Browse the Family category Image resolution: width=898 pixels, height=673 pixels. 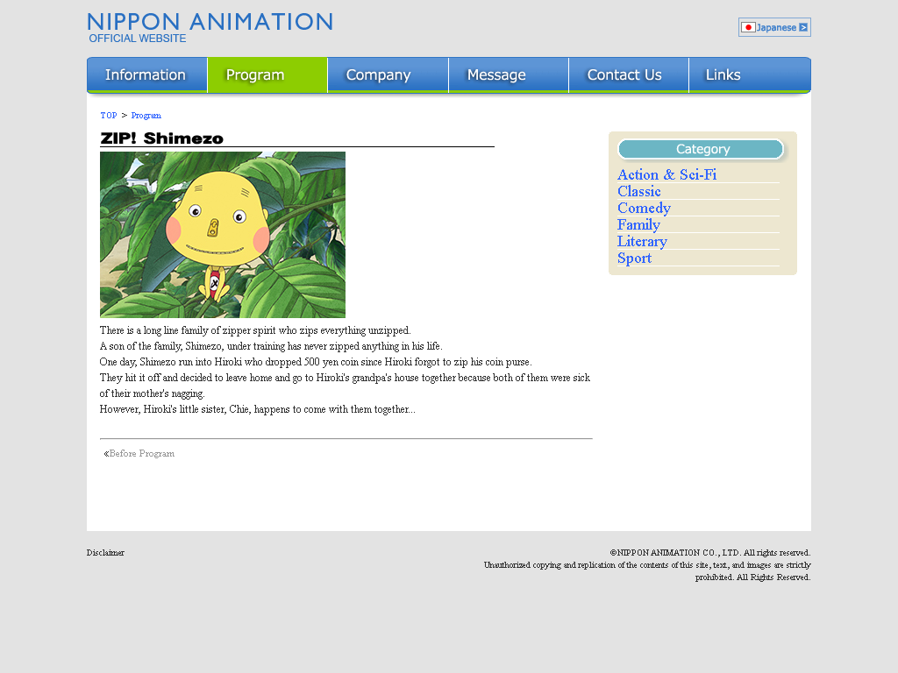638,225
